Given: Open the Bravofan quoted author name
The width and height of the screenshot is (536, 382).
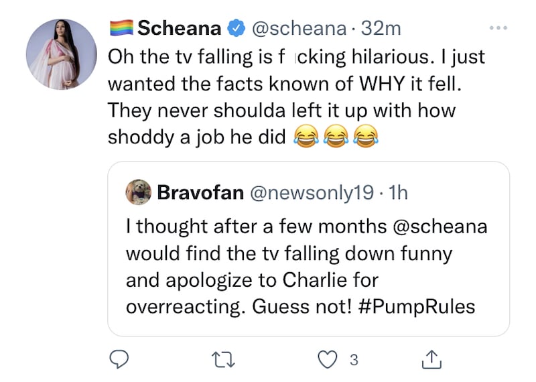Looking at the screenshot, I should point(199,193).
